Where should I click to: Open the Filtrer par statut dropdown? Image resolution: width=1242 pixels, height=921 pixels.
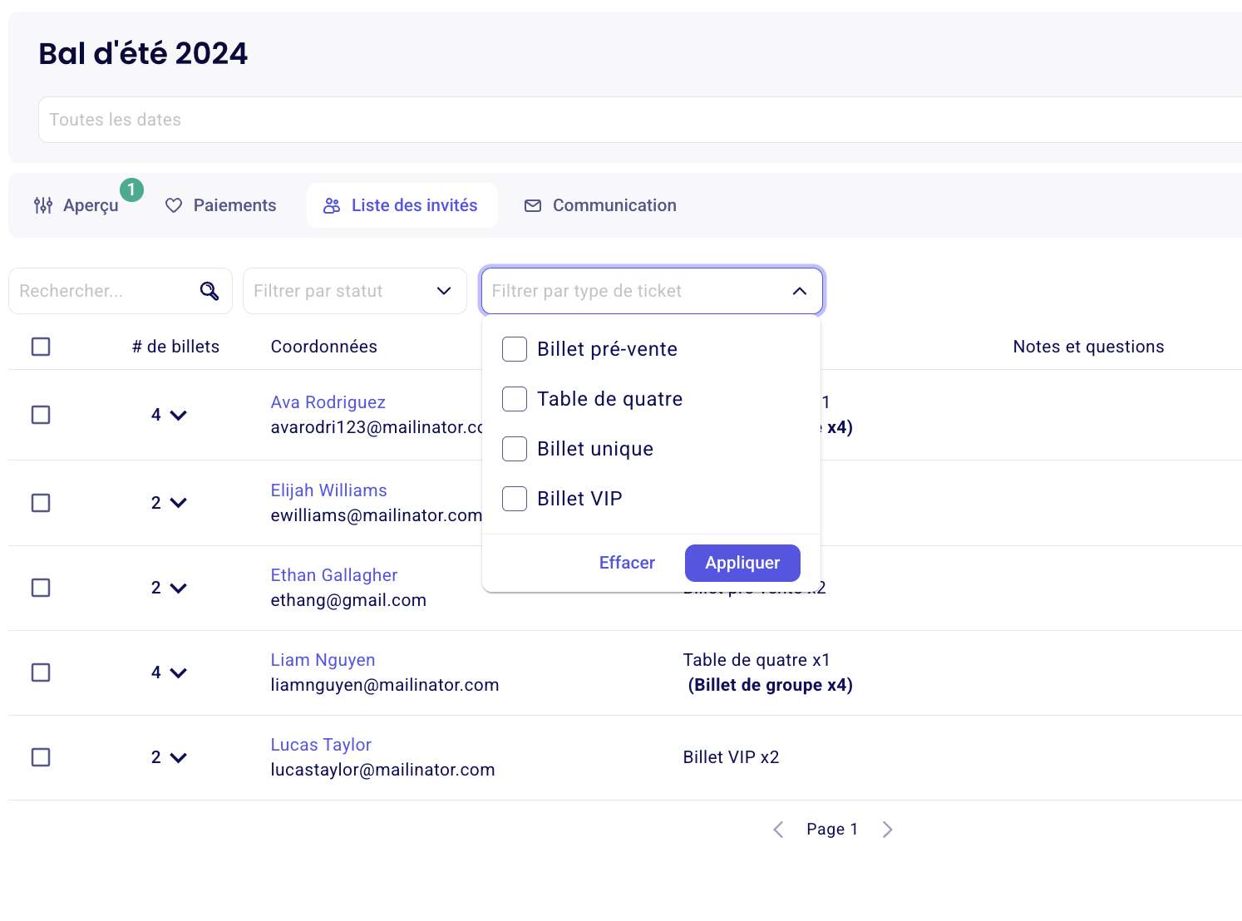point(355,291)
